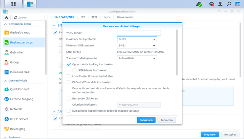Screen dimensions: 244x139
Task: Disable Opportunistic Locking checkbox
Action: coord(69,65)
